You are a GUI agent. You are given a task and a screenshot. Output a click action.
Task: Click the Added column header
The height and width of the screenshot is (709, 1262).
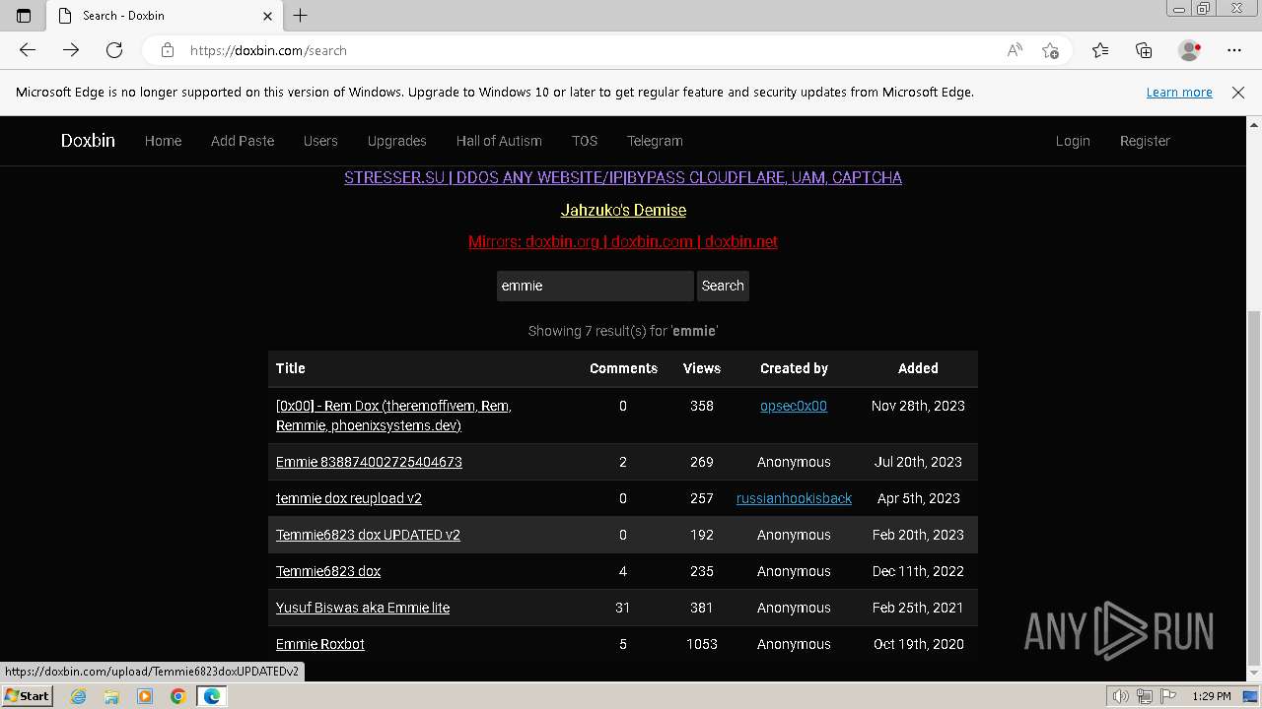coord(918,368)
